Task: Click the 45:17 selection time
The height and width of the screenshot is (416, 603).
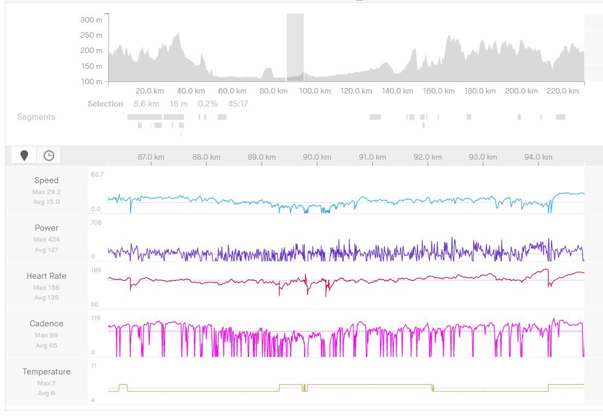Action: pyautogui.click(x=238, y=104)
